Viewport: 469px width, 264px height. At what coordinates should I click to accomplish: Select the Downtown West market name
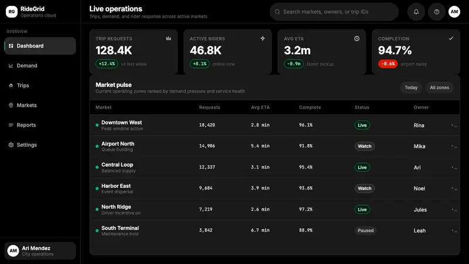tap(121, 123)
